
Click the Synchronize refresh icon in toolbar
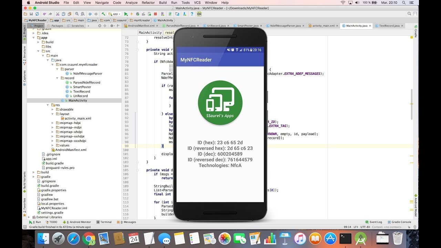click(38, 14)
